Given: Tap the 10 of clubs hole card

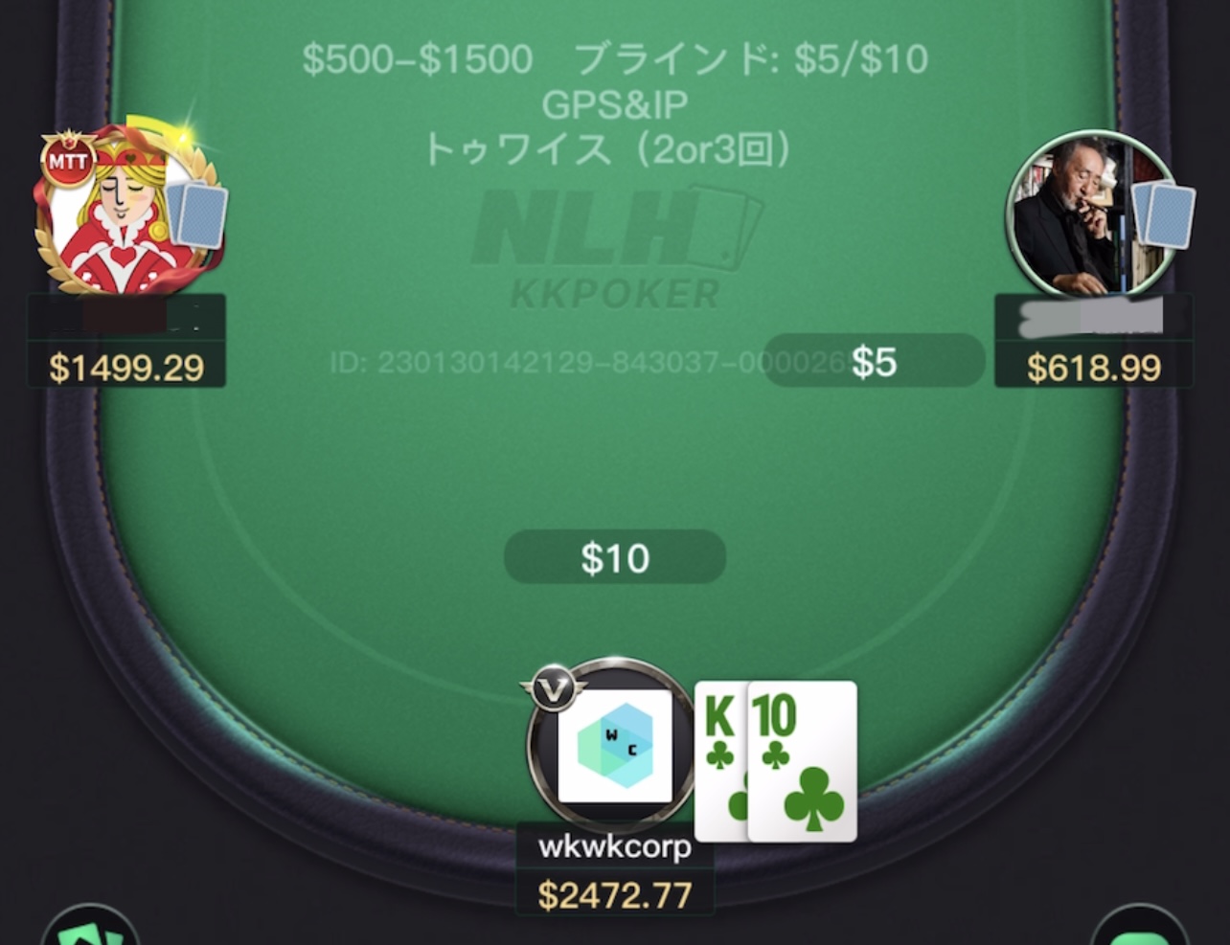Looking at the screenshot, I should click(803, 761).
